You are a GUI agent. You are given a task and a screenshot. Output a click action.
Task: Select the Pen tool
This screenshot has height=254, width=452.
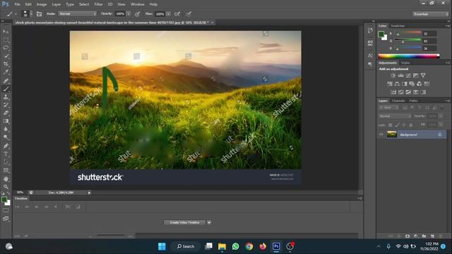click(6, 146)
